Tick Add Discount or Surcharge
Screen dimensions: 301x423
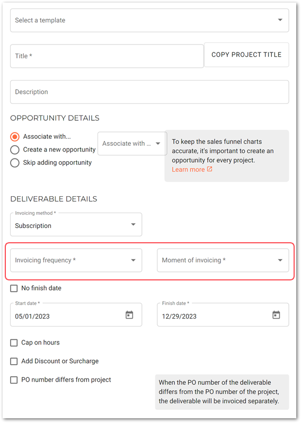pyautogui.click(x=14, y=361)
